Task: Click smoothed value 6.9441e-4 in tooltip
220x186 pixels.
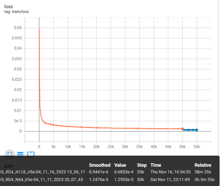Action: click(100, 172)
